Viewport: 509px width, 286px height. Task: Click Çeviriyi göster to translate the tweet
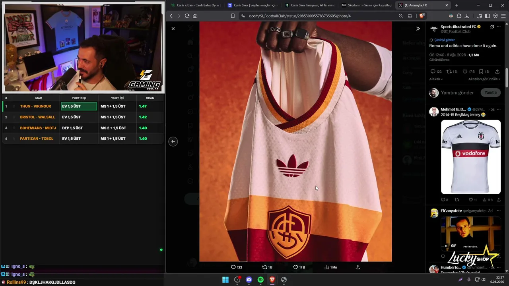tap(444, 40)
